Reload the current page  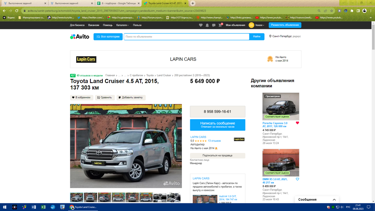click(x=17, y=11)
